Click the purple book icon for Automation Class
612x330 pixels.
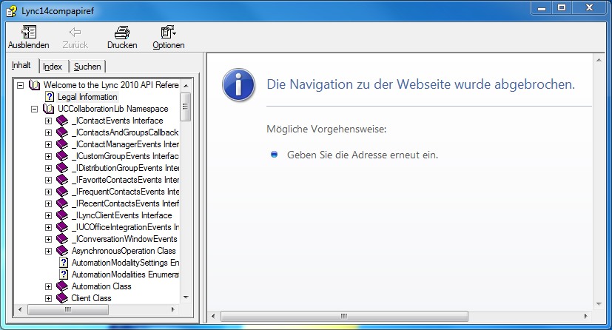pos(62,286)
